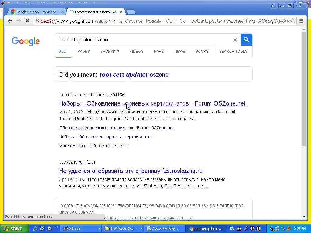Click the ALL search filter
Viewport: 311px width, 233px height.
pyautogui.click(x=62, y=52)
